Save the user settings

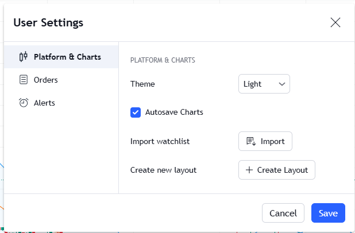tap(328, 213)
